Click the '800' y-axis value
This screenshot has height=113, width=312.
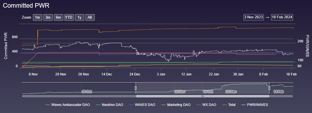(15, 37)
